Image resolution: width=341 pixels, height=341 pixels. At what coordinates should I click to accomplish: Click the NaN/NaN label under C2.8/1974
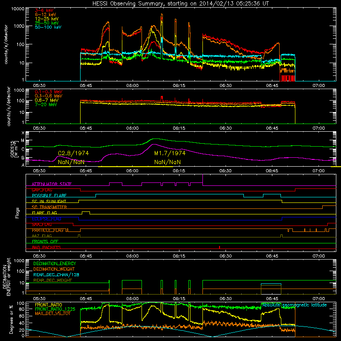point(71,162)
